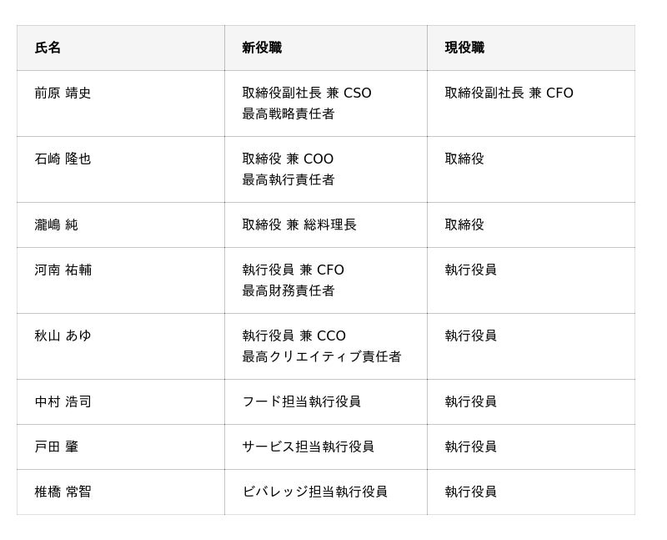Click the name 椎橋 常智
This screenshot has height=540, width=667.
pos(63,492)
